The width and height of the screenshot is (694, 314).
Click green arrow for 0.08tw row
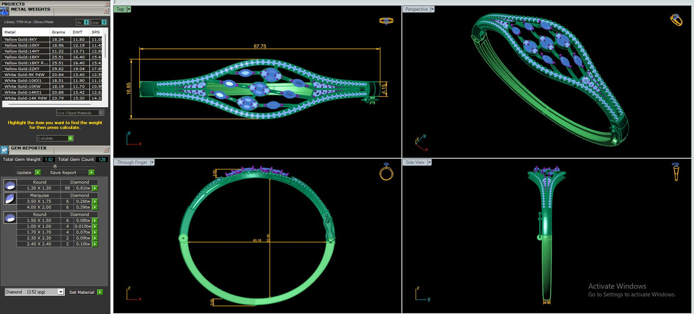tap(95, 221)
